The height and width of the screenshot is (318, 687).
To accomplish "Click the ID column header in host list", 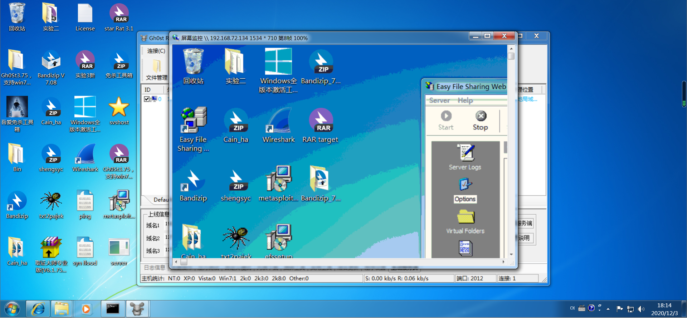I will 152,89.
